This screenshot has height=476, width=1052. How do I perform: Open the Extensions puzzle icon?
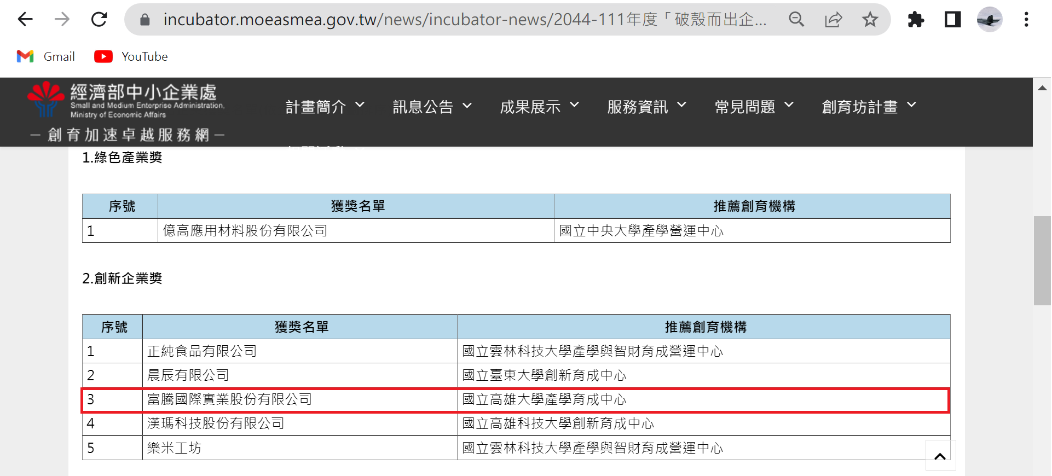point(916,20)
